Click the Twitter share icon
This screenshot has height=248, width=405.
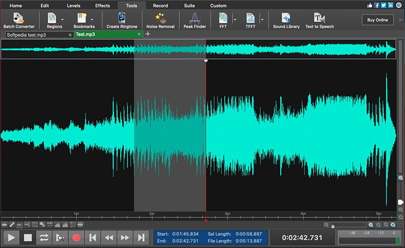click(x=384, y=5)
